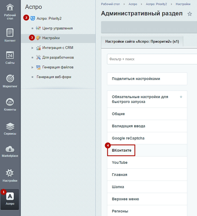The width and height of the screenshot is (197, 216).
Task: Open Обязательные настройки для быстрого запуска
Action: [x=147, y=99]
